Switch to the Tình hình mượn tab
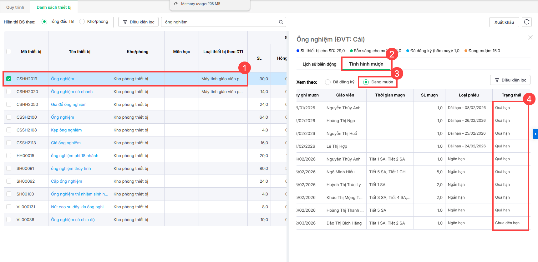Viewport: 538px width, 262px height. tap(366, 64)
